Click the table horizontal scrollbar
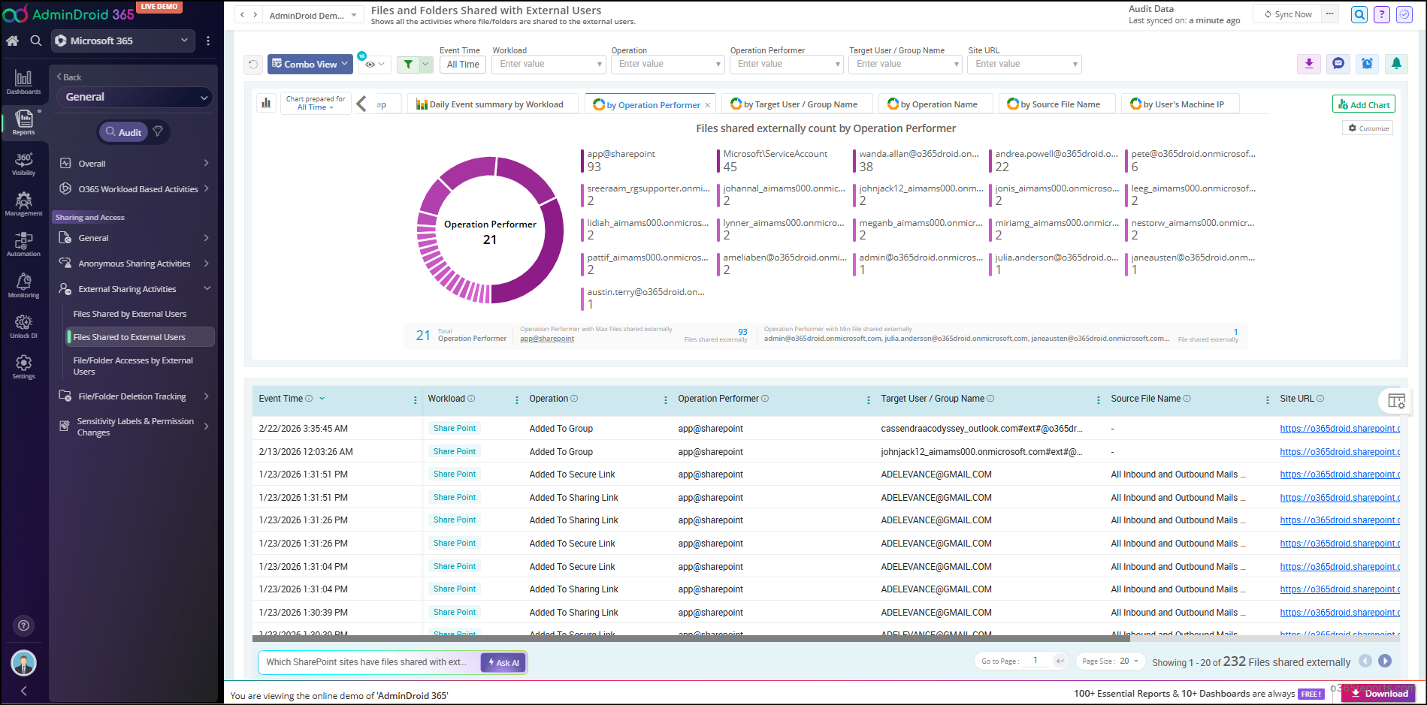 click(691, 639)
